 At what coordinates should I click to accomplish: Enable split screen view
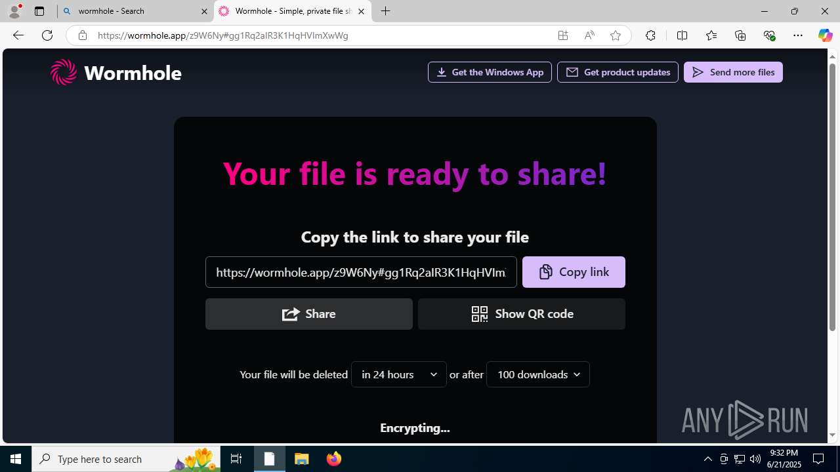click(x=682, y=35)
